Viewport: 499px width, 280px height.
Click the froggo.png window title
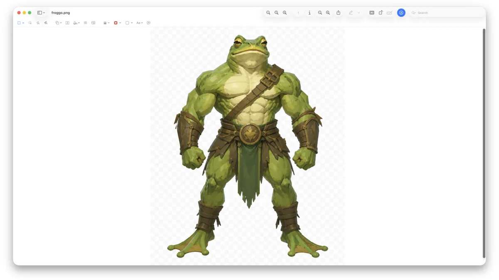(61, 13)
